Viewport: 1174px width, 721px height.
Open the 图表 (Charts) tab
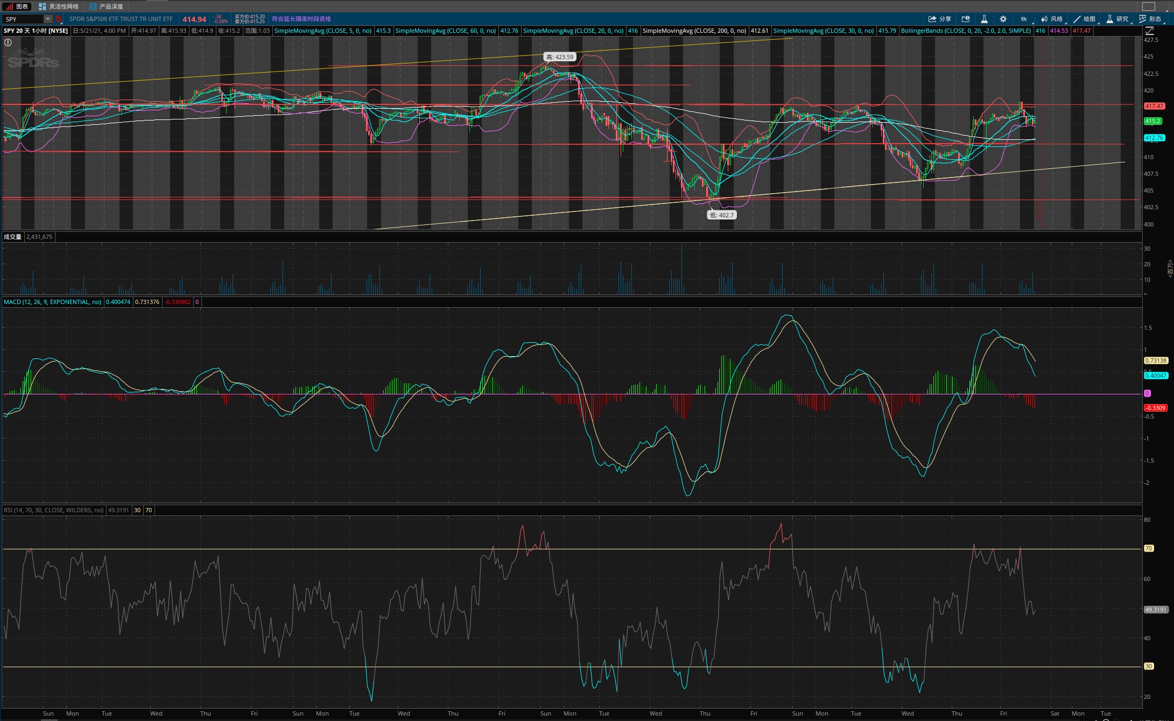click(x=17, y=6)
